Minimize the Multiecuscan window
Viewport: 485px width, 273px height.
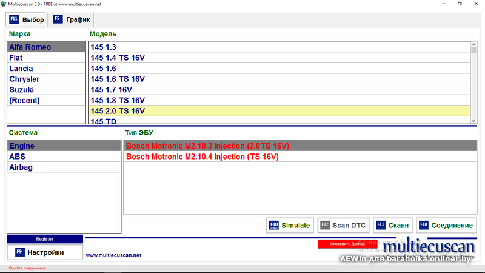pos(444,4)
